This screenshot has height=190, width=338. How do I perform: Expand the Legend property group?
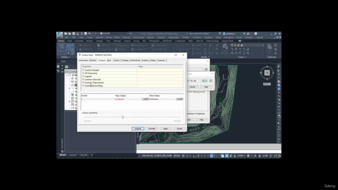(x=83, y=76)
